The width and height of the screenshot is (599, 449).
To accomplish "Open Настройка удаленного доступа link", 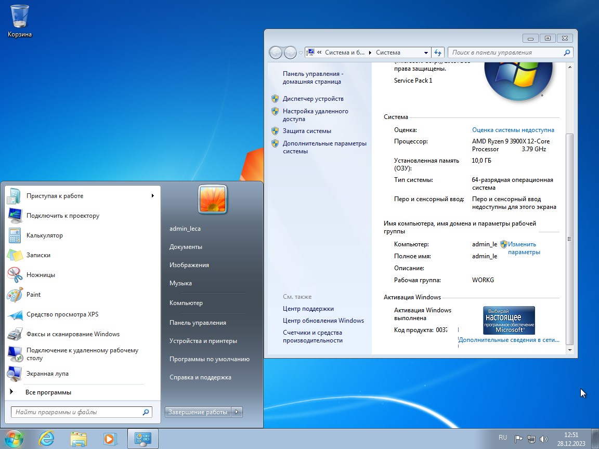I will [x=315, y=115].
